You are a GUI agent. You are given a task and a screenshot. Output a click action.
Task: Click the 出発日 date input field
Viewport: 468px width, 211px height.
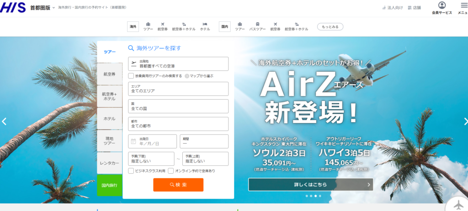point(152,141)
